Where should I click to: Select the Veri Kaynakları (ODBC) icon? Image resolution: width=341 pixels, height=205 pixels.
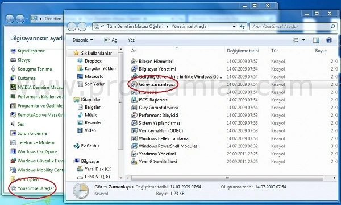pyautogui.click(x=134, y=131)
